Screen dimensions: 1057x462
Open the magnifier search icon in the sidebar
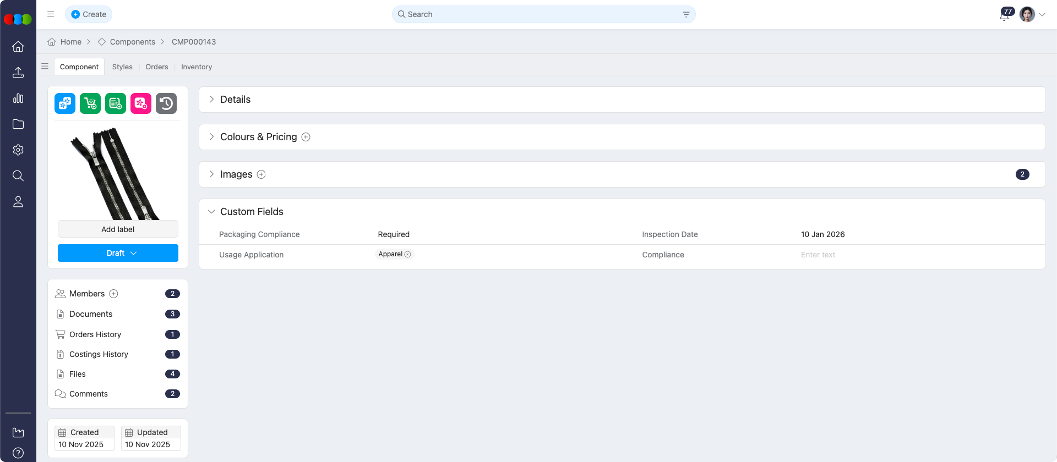(18, 176)
